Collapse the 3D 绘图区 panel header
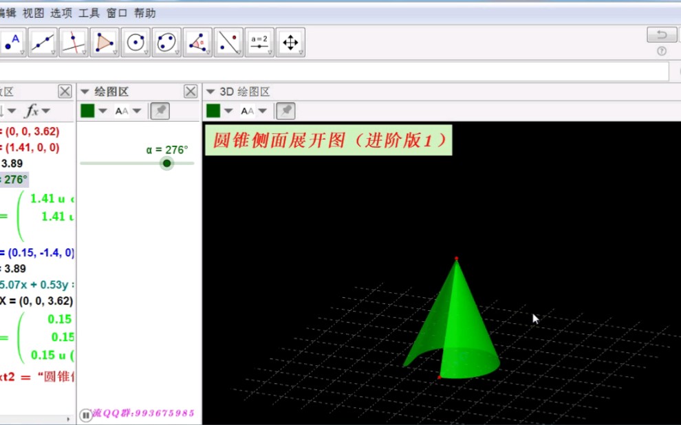The image size is (681, 425). (210, 91)
